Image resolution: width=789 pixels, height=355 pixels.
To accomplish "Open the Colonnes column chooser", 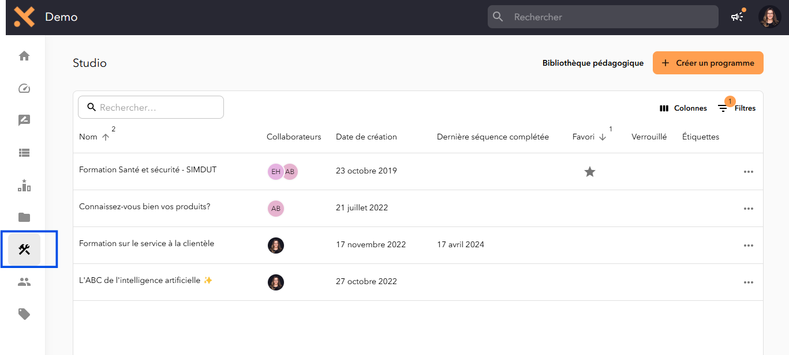I will pos(683,108).
